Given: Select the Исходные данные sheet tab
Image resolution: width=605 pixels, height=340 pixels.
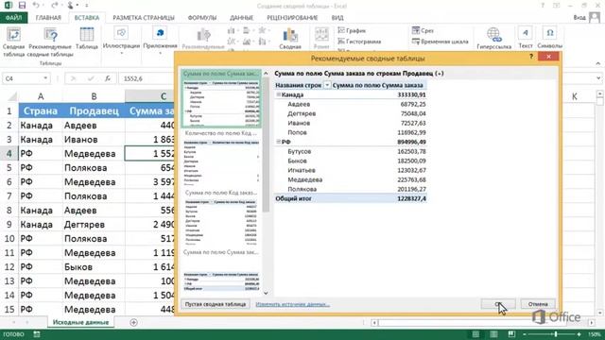Looking at the screenshot, I should [x=80, y=322].
